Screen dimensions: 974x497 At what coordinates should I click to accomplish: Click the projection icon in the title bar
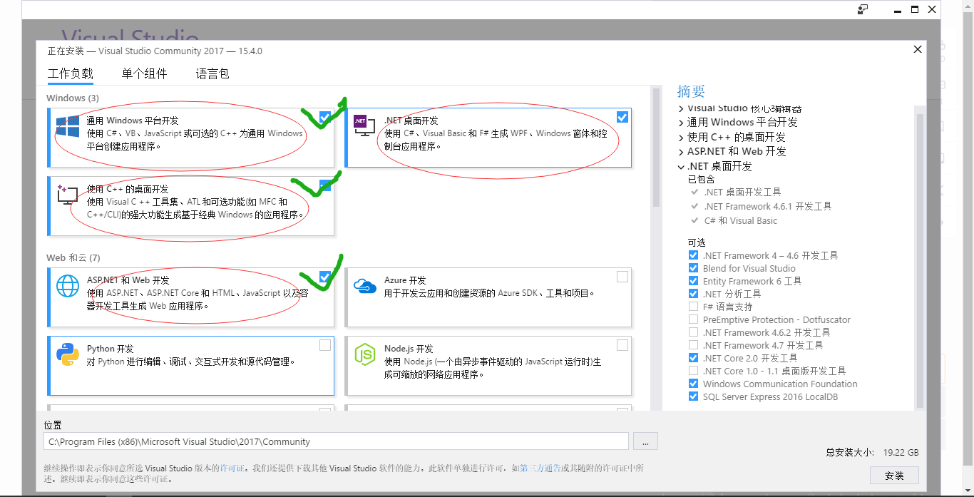pyautogui.click(x=861, y=9)
